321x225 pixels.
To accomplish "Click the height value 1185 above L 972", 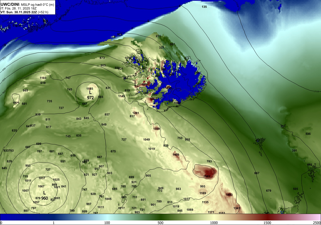I will coord(90,89).
